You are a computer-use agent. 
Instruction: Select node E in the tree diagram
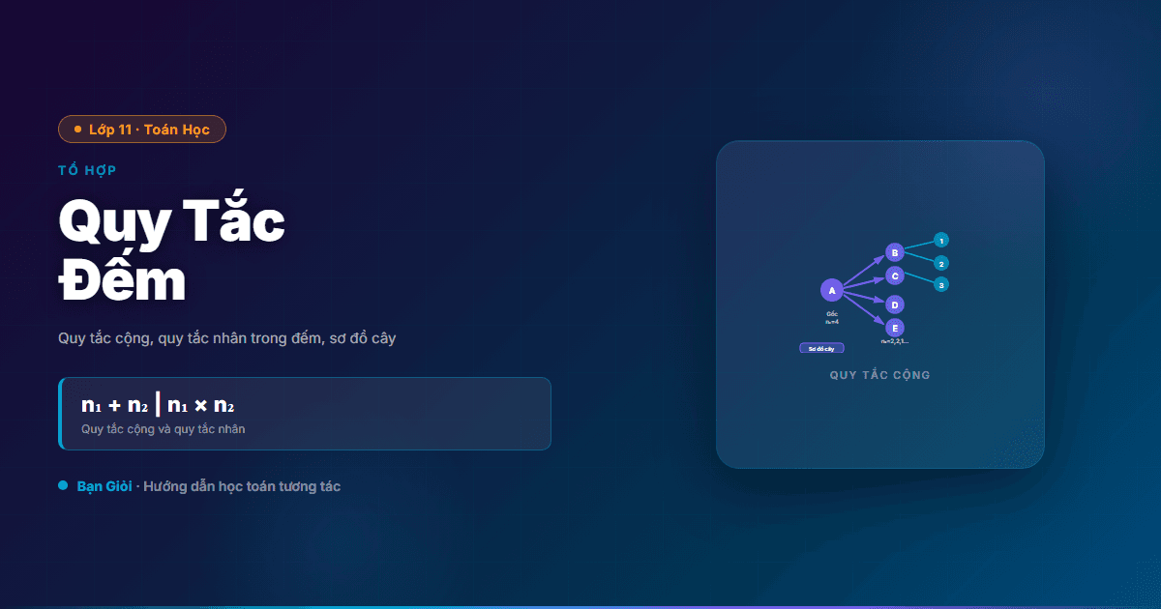(895, 328)
